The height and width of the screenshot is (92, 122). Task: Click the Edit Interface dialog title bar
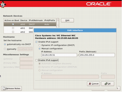(75, 30)
